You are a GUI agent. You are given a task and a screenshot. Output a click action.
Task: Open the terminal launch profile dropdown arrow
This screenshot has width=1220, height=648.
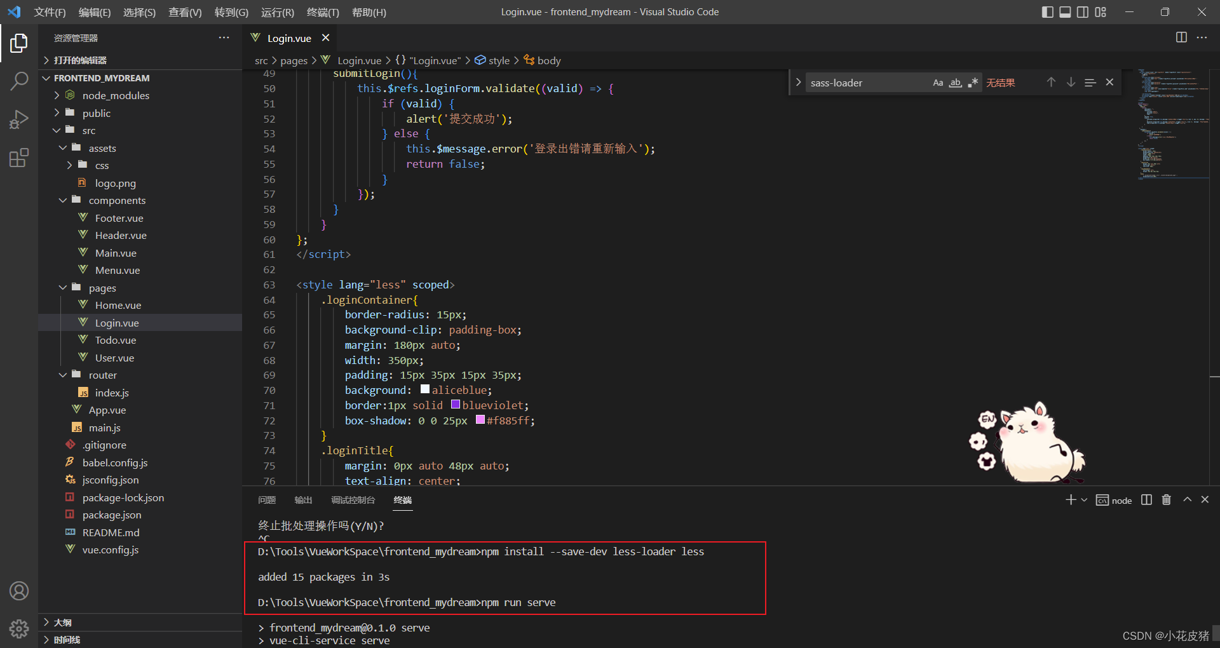coord(1084,500)
